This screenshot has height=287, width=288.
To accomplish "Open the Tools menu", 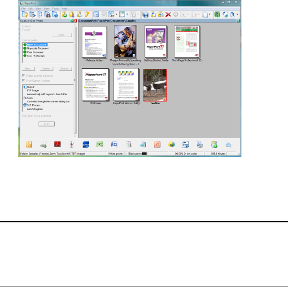I will click(x=55, y=9).
